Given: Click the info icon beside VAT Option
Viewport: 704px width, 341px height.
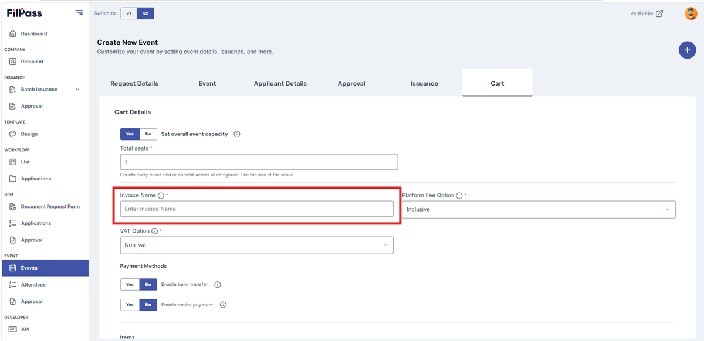Looking at the screenshot, I should tap(155, 231).
